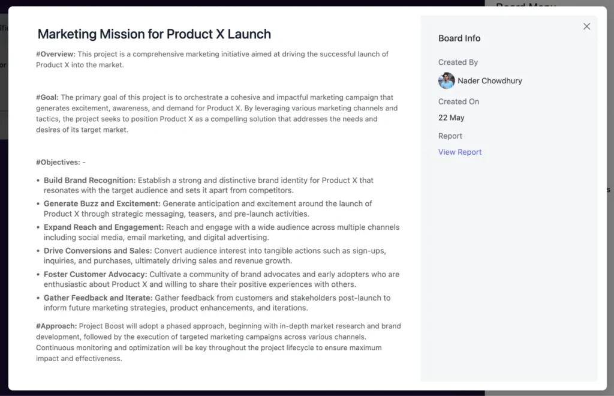Click the title Marketing Mission for Product X Launch
The height and width of the screenshot is (396, 614).
click(154, 34)
